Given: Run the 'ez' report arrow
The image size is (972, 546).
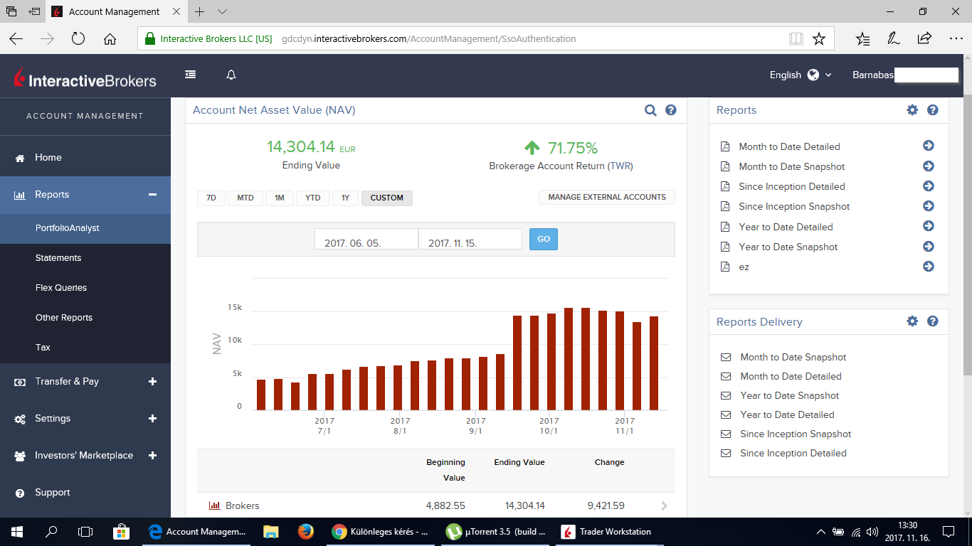Looking at the screenshot, I should [x=929, y=267].
